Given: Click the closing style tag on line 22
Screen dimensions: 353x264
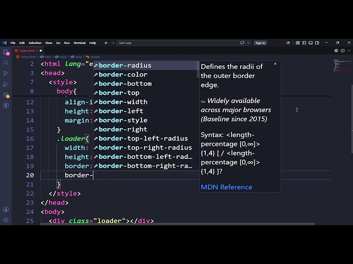Looking at the screenshot, I should [65, 194].
